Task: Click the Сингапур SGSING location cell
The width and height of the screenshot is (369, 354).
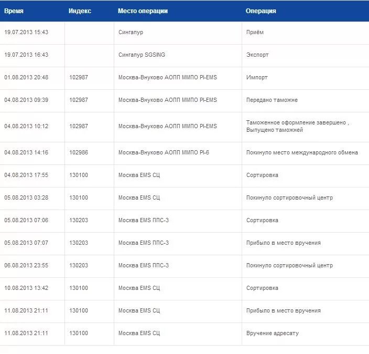Action: coord(142,55)
